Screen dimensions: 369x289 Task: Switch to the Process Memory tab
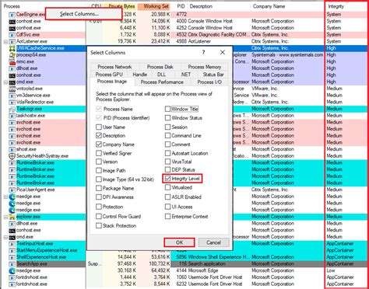pyautogui.click(x=205, y=67)
